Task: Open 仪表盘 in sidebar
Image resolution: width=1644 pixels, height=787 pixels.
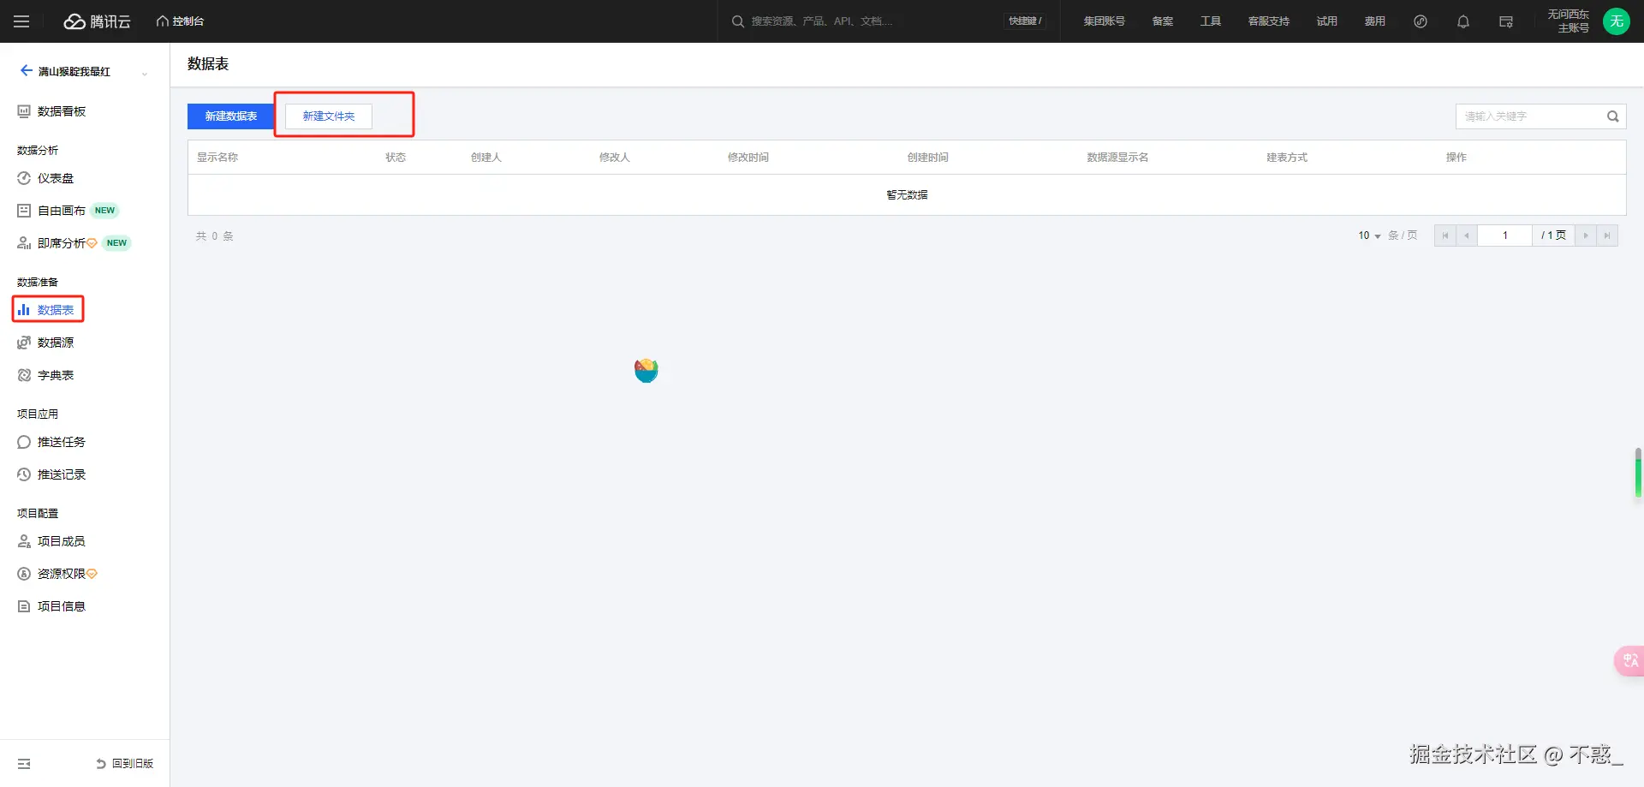Action: coord(45,178)
